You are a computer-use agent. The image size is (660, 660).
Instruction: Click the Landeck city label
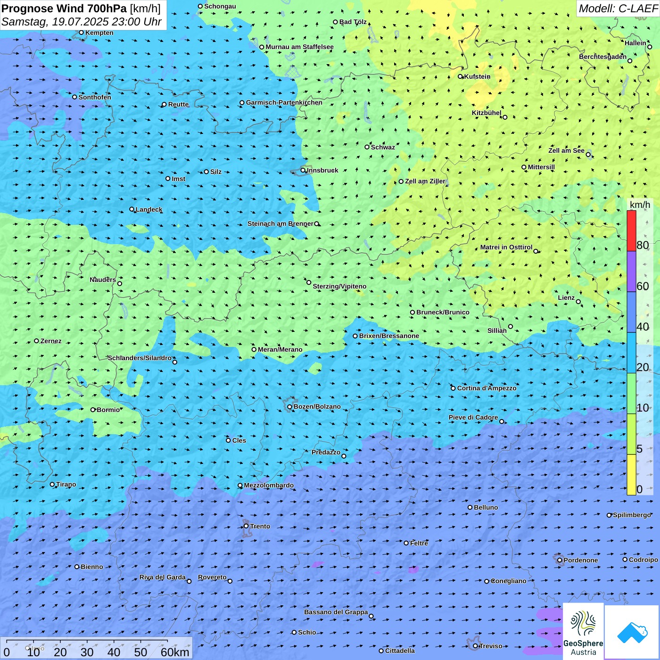[149, 209]
